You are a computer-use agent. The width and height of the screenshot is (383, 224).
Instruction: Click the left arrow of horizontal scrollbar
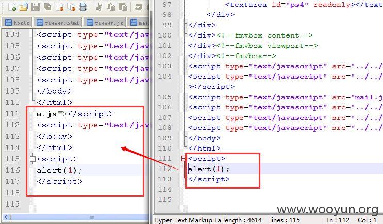click(6, 217)
